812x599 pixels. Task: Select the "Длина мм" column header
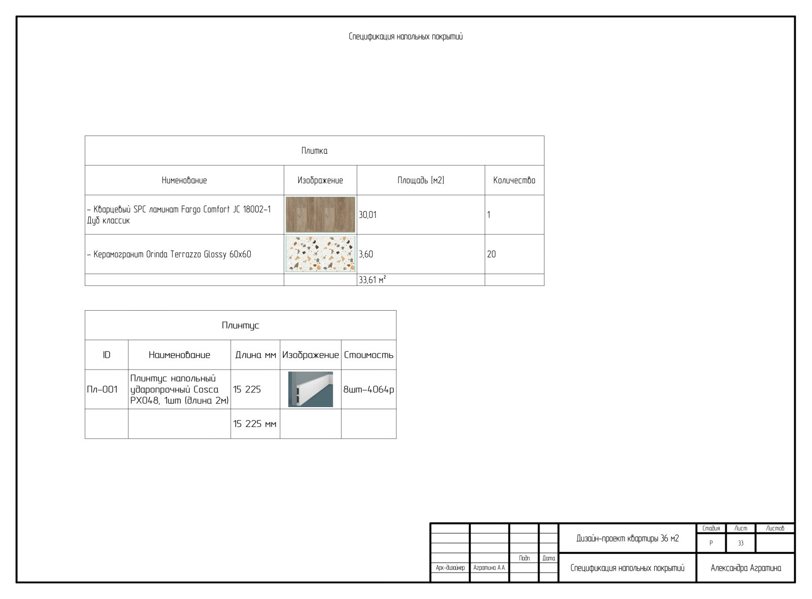pyautogui.click(x=255, y=355)
